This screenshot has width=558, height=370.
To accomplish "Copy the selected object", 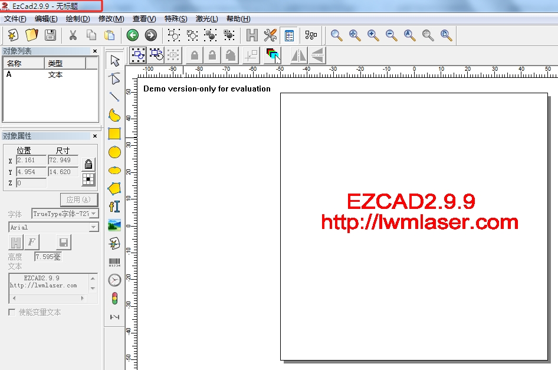I will tap(91, 35).
